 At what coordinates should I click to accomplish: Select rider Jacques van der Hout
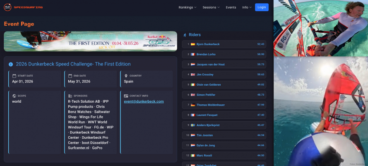click(x=211, y=64)
